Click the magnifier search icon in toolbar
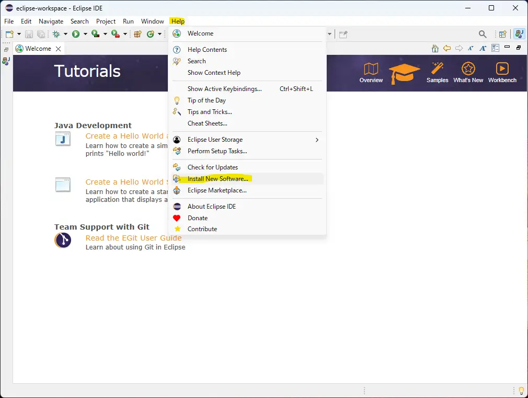Viewport: 528px width, 398px height. 483,34
